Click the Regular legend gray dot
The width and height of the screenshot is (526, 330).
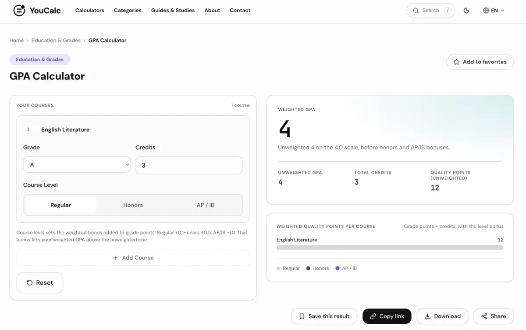pos(278,268)
